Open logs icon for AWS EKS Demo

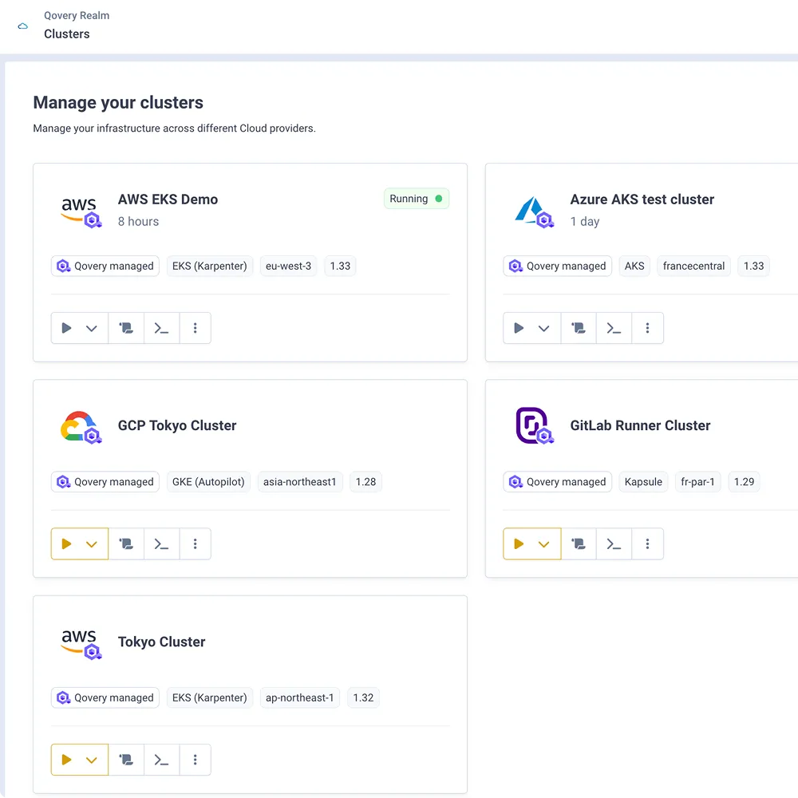pyautogui.click(x=126, y=328)
